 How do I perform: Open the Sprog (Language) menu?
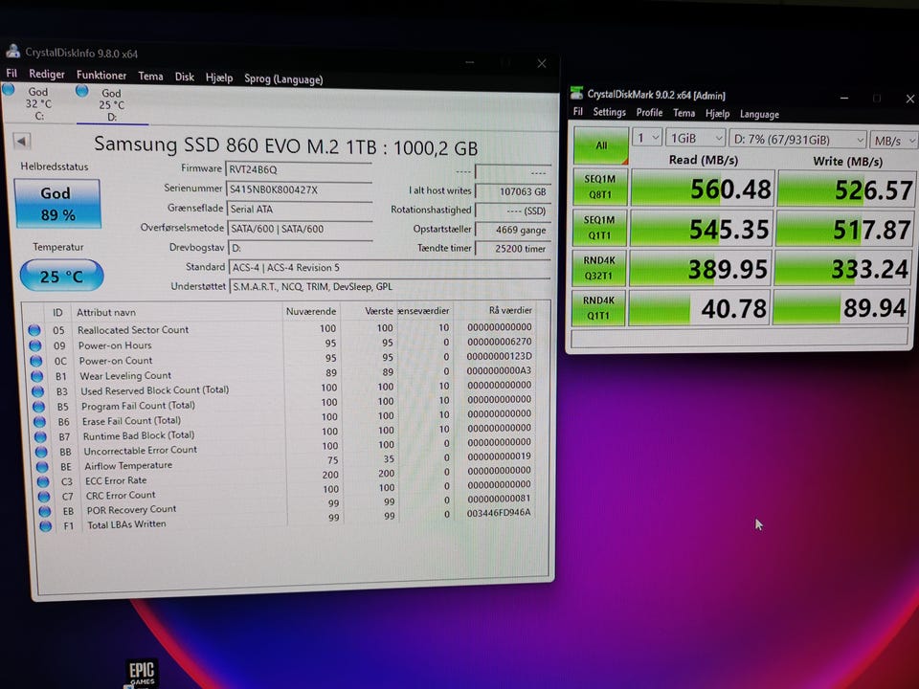coord(283,79)
